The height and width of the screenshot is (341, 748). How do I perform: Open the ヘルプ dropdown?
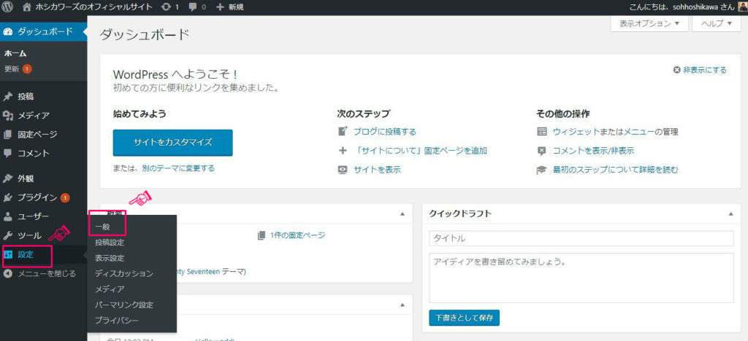pyautogui.click(x=716, y=24)
